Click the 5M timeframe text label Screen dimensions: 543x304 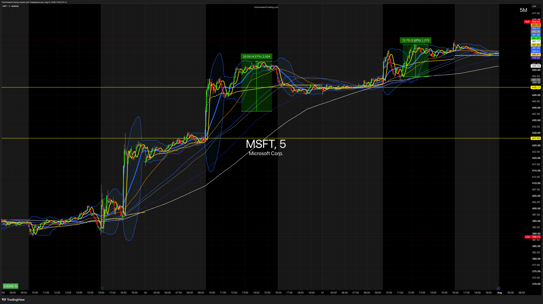pyautogui.click(x=523, y=10)
